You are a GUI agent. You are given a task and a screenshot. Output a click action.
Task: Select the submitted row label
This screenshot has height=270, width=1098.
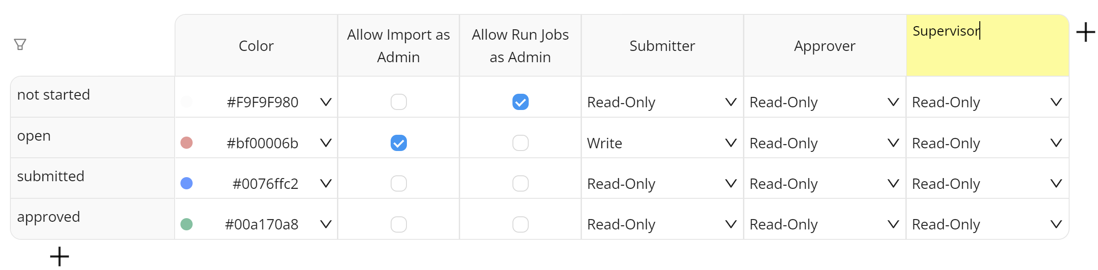[51, 176]
